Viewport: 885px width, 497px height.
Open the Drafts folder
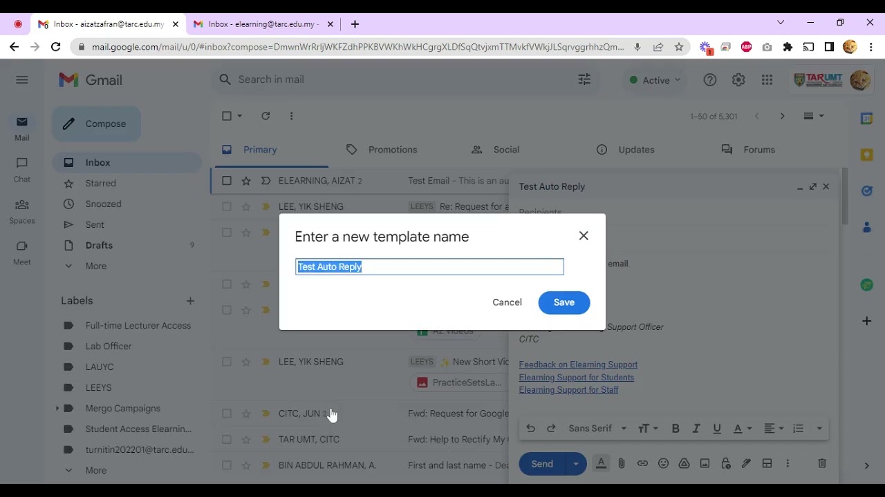pos(99,245)
